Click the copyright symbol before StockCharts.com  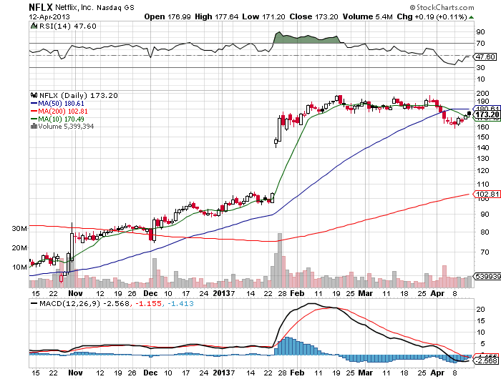pyautogui.click(x=412, y=7)
